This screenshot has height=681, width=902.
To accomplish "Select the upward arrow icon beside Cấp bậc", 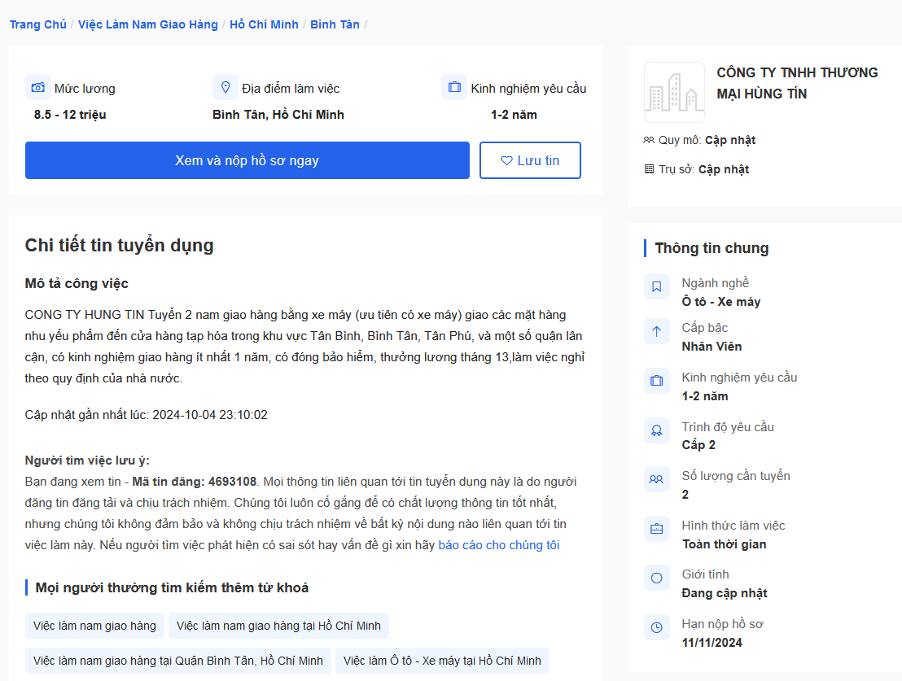I will pyautogui.click(x=657, y=332).
